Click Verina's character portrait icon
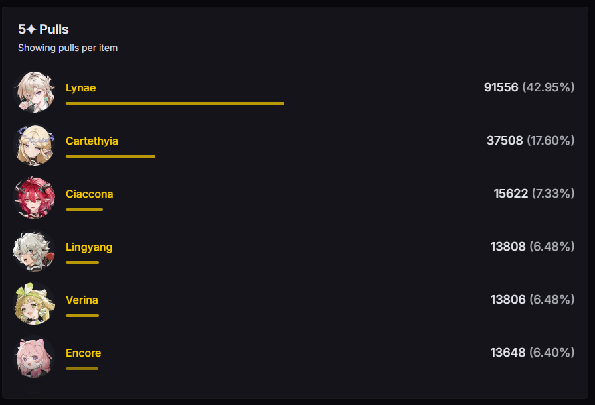The width and height of the screenshot is (595, 405). tap(35, 304)
